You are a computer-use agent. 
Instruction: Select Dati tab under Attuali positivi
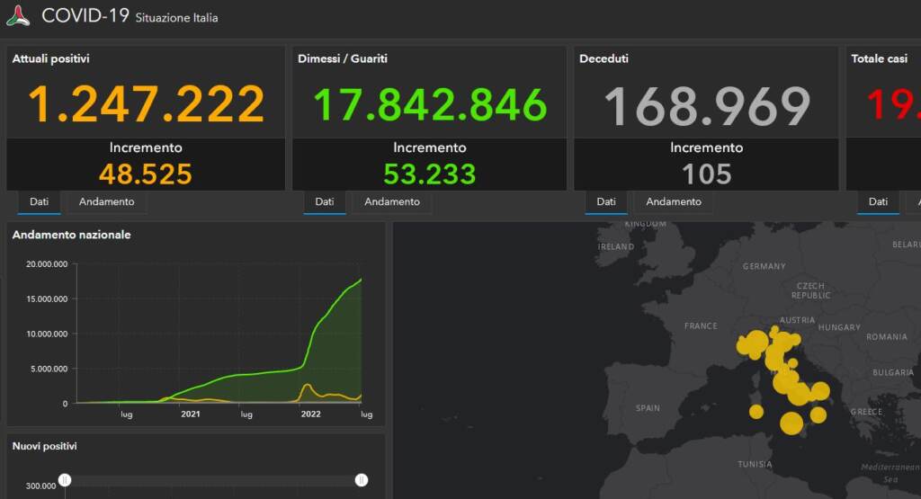pyautogui.click(x=39, y=202)
